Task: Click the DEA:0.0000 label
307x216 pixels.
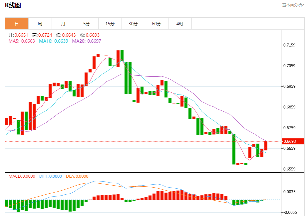Action: [x=77, y=176]
